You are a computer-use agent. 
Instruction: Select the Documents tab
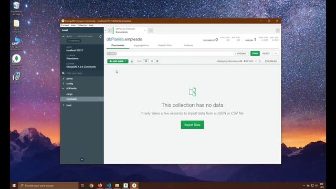pos(118,46)
